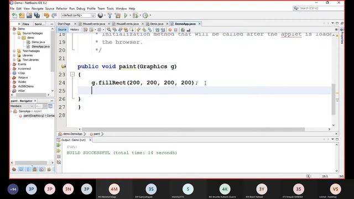354x199 pixels.
Task: Click the red Start Macro Recording icon
Action: pos(170,29)
